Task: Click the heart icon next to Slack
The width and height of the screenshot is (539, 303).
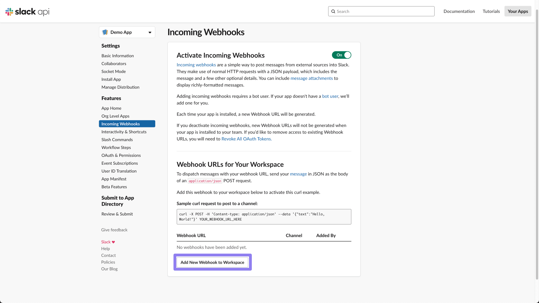Action: pos(113,242)
